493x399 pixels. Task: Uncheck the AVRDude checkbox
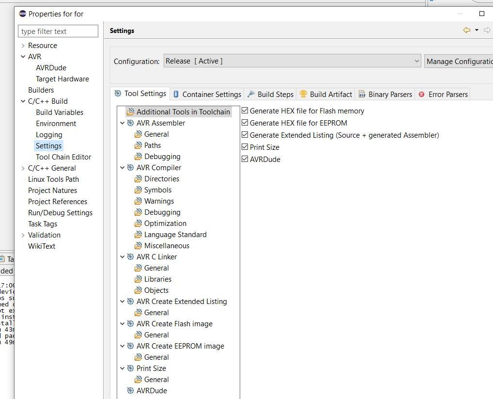pyautogui.click(x=245, y=159)
